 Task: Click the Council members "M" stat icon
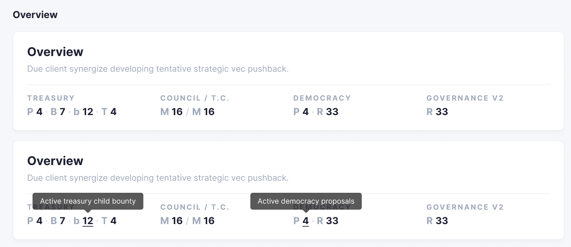coord(164,111)
